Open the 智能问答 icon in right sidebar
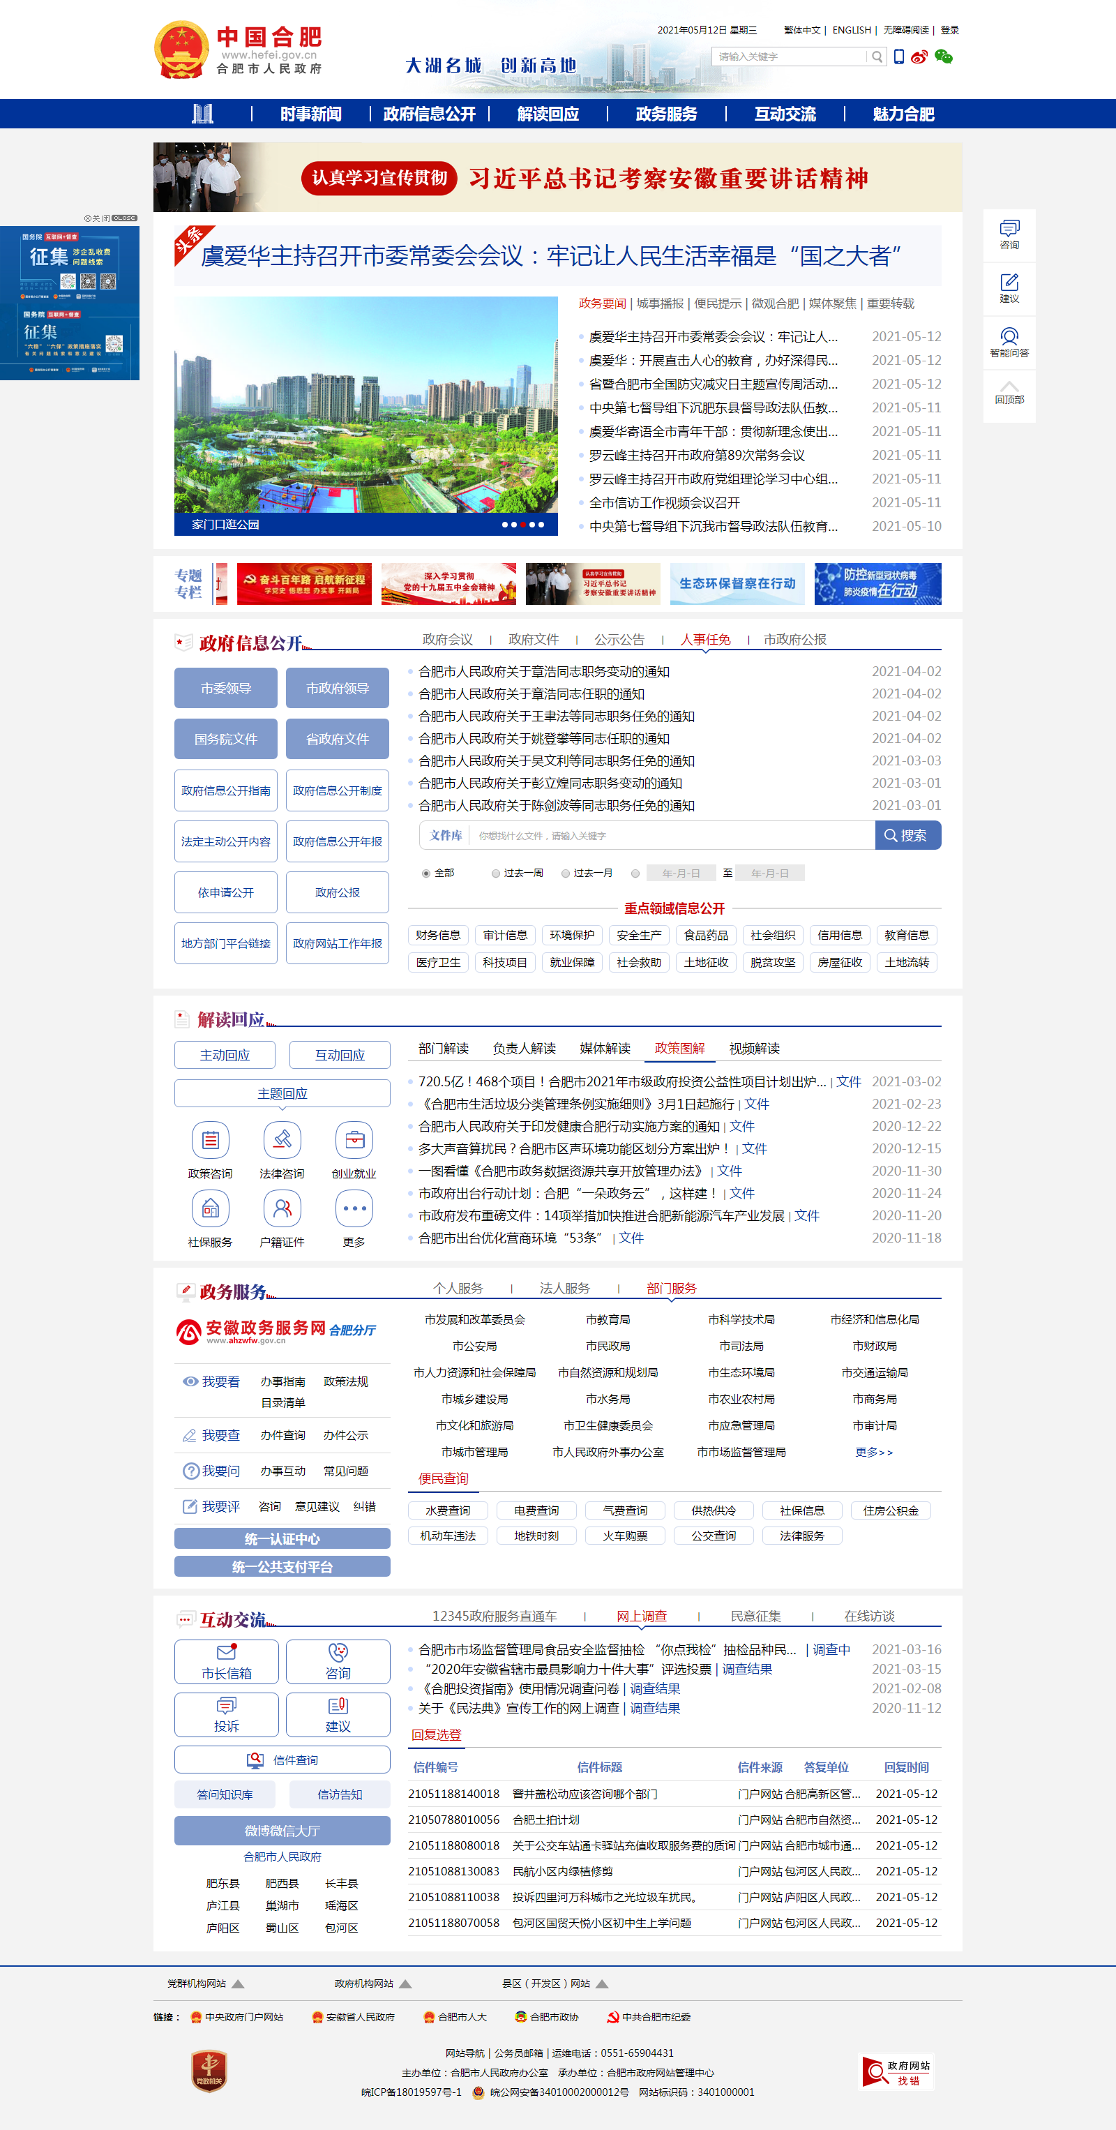1116x2130 pixels. tap(1009, 343)
